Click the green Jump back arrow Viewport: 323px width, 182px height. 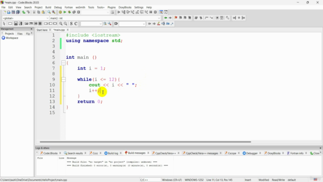pyautogui.click(x=166, y=18)
